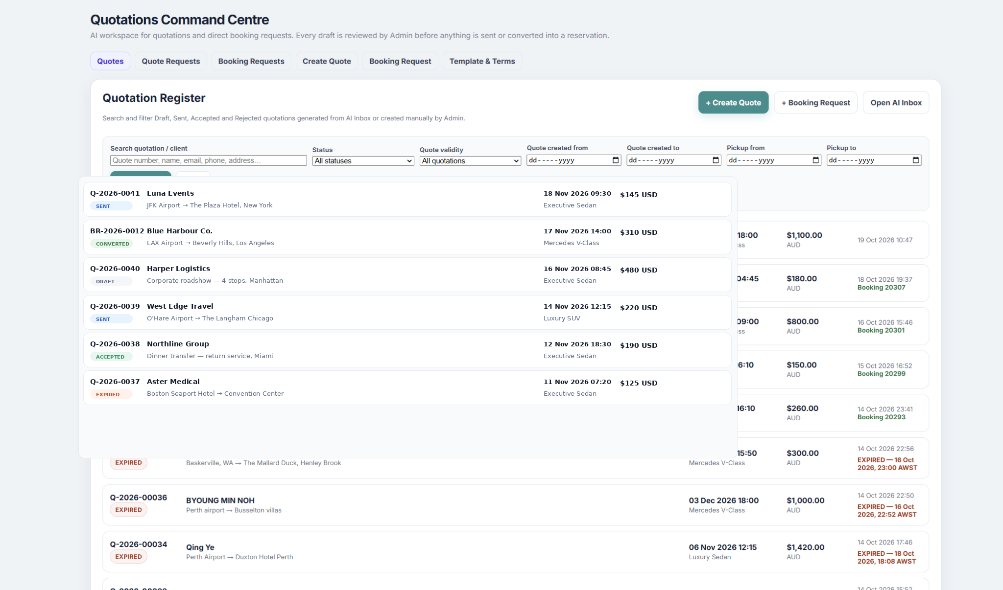
Task: Switch to the Quotes tab
Action: pos(110,61)
